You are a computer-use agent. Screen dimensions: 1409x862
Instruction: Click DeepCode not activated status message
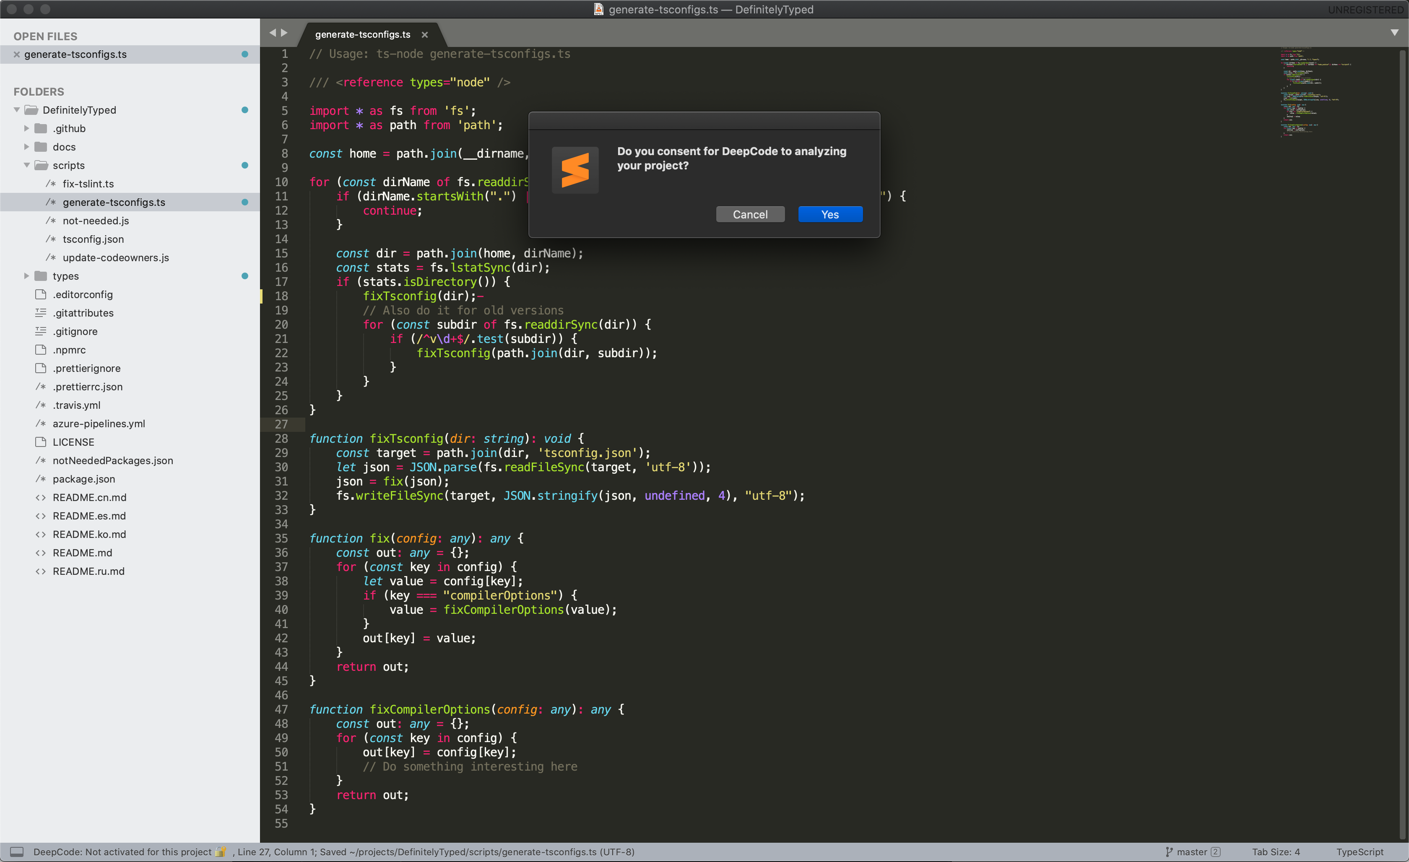[x=122, y=852]
